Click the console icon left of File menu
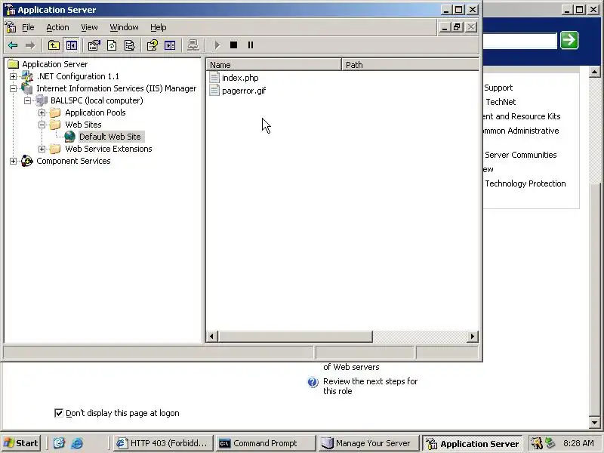 pos(11,27)
